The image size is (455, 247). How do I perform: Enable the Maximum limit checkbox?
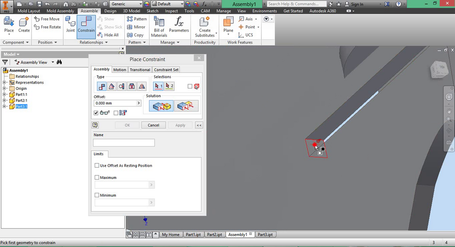tap(97, 177)
